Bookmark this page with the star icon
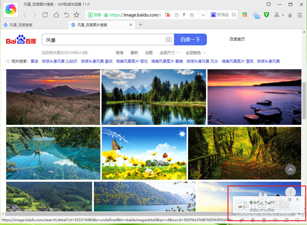 coord(192,15)
